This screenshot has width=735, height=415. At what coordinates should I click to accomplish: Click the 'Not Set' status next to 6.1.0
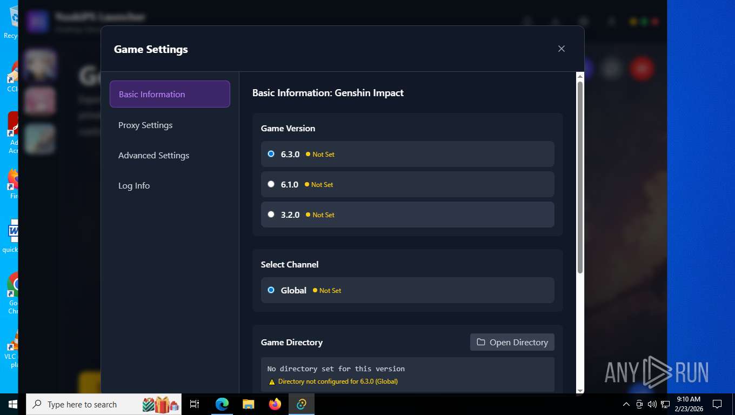(x=319, y=184)
